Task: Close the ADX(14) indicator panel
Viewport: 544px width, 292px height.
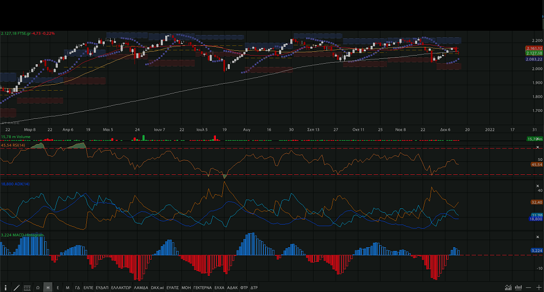Action: tap(538, 185)
